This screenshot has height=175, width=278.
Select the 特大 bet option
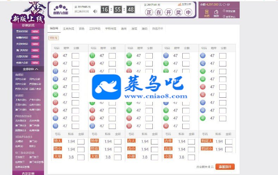[58, 141]
